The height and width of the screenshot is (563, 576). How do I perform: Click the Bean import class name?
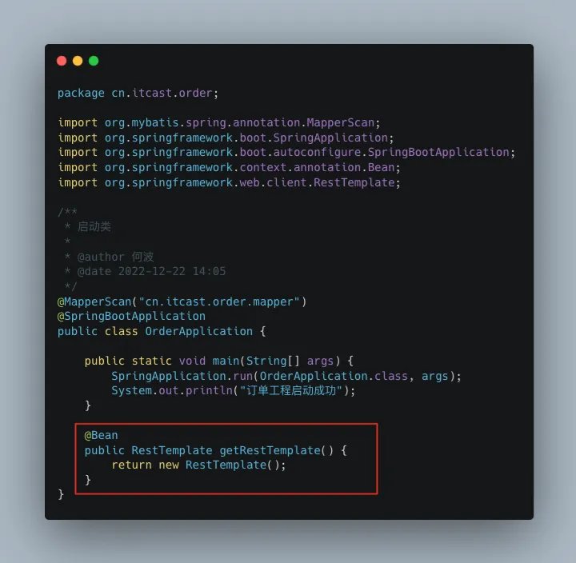[x=381, y=167]
